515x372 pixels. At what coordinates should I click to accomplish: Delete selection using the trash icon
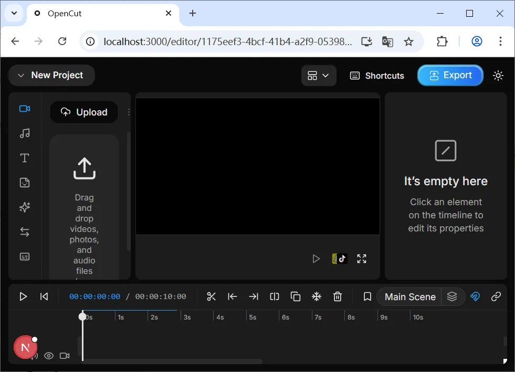[x=338, y=296]
